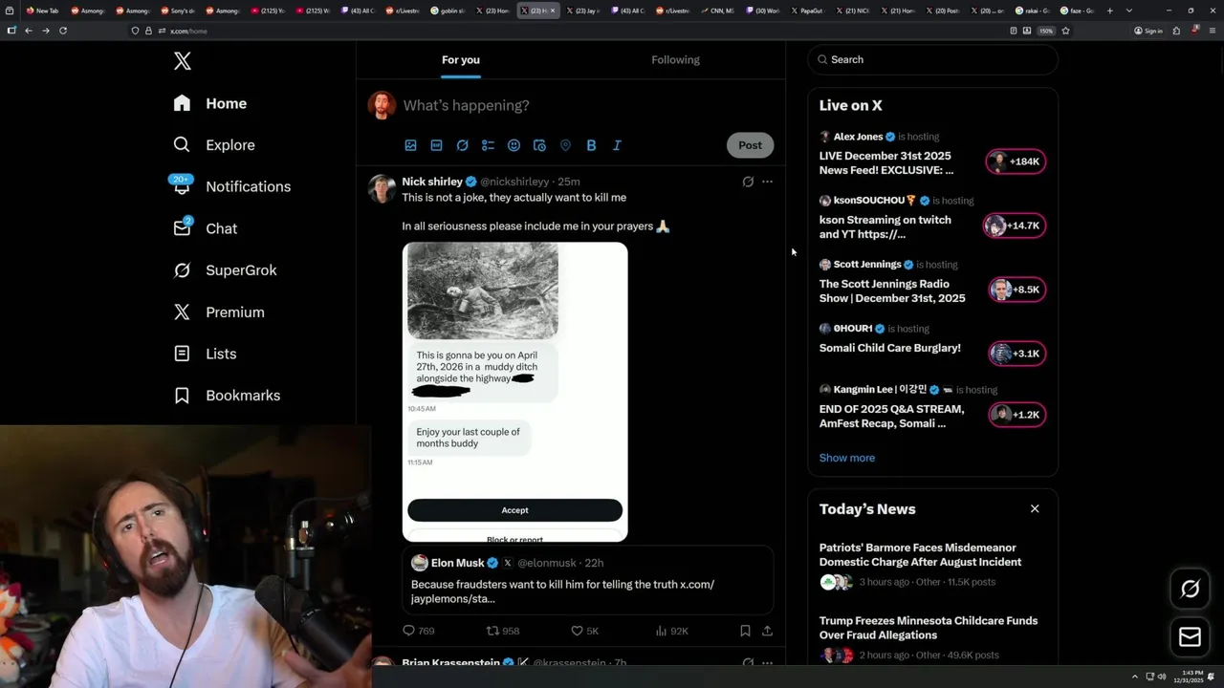This screenshot has height=688, width=1224.
Task: Open Lists in sidebar
Action: click(x=204, y=354)
